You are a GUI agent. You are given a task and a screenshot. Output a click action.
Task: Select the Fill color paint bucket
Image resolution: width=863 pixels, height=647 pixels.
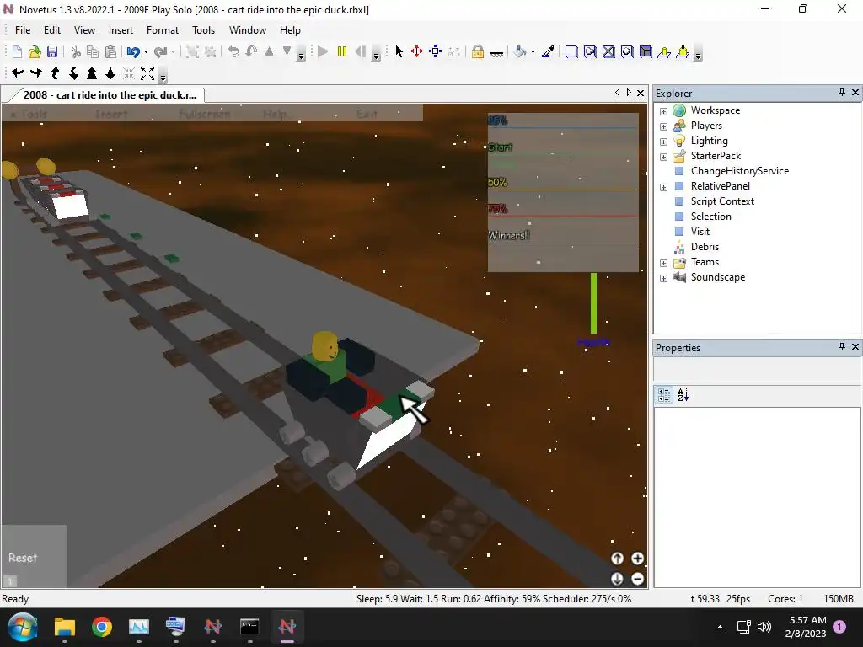(519, 51)
